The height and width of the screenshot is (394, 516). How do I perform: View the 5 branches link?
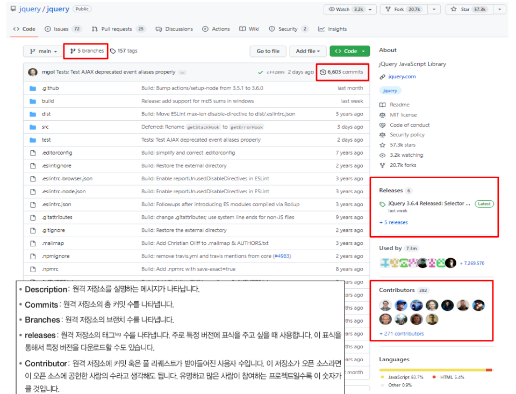pos(87,50)
